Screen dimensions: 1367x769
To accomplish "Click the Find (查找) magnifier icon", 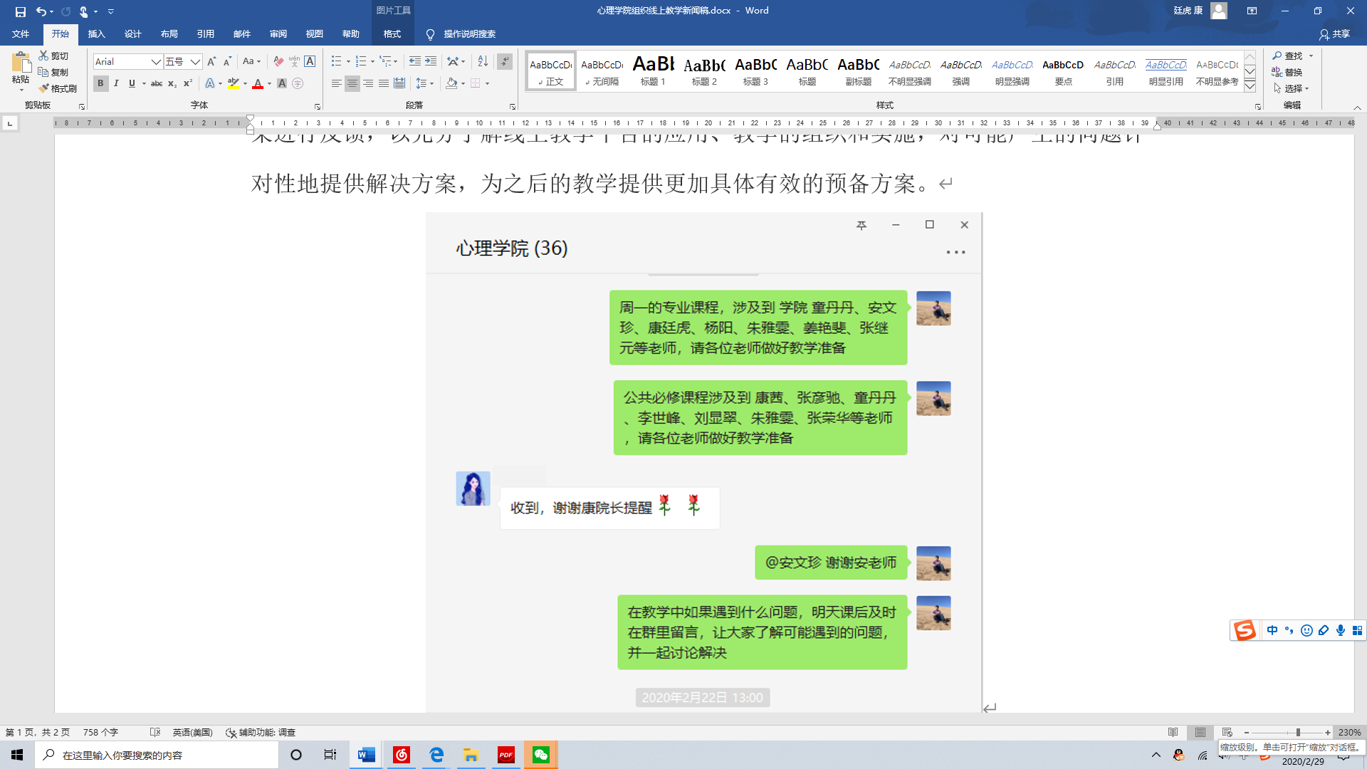I will point(1277,56).
